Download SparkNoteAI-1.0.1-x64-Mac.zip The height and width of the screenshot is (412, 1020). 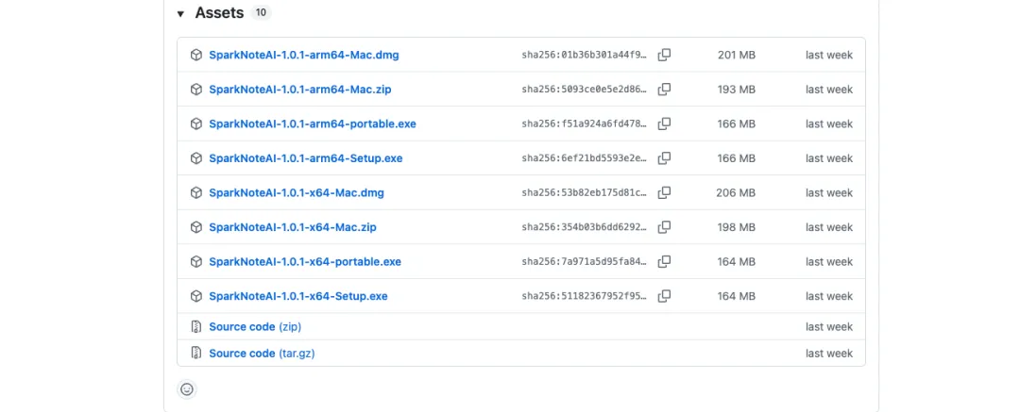(x=293, y=227)
